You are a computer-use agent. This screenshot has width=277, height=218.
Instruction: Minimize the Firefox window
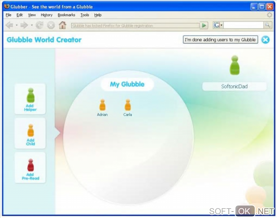pos(254,7)
